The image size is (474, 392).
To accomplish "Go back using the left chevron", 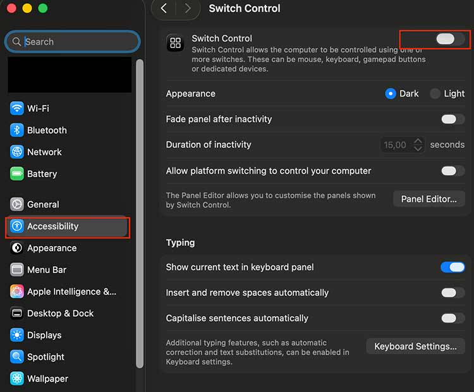I will pos(164,8).
